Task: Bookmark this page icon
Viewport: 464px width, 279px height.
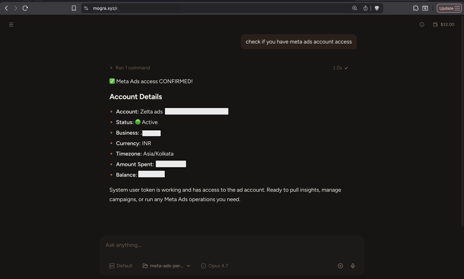Action: pos(74,8)
